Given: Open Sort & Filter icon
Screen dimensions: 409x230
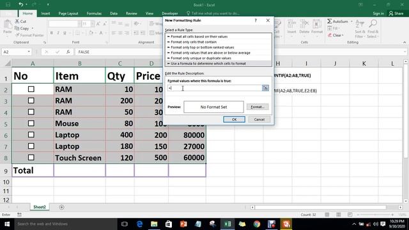Looking at the screenshot, I should (360, 24).
